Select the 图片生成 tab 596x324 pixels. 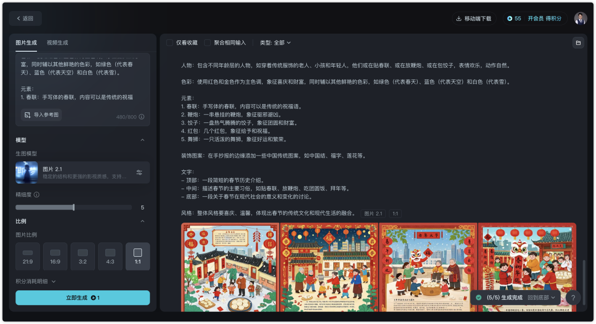[26, 42]
